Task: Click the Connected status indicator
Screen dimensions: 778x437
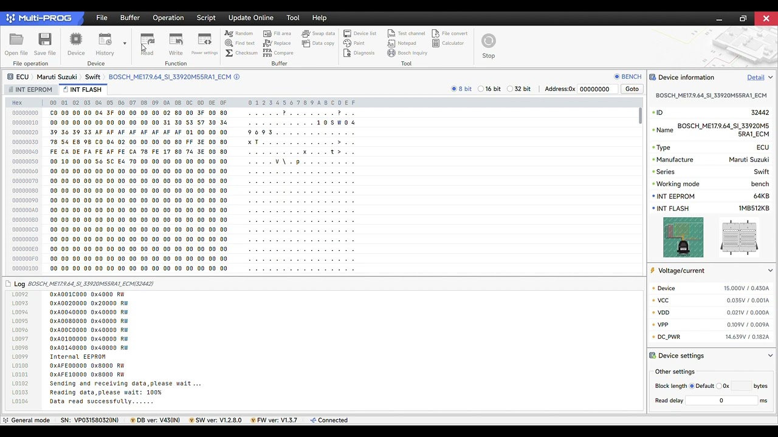Action: [329, 420]
